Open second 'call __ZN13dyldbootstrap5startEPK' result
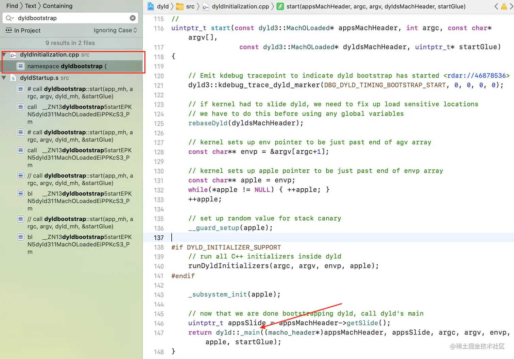Image resolution: width=514 pixels, height=359 pixels. [79, 157]
